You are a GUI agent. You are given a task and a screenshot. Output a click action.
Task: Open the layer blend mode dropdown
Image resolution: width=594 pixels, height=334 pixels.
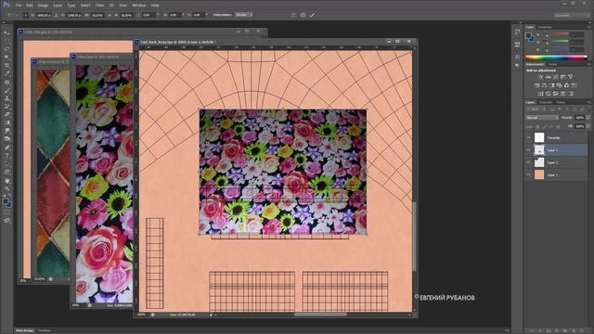(542, 118)
